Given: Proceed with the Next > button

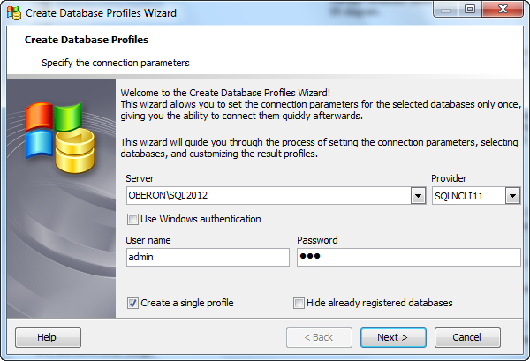Looking at the screenshot, I should [393, 337].
